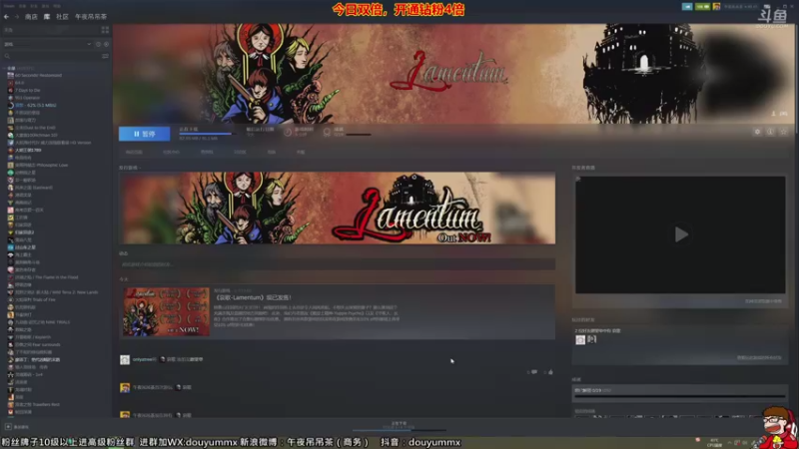Click the green friends notification button

[x=703, y=7]
